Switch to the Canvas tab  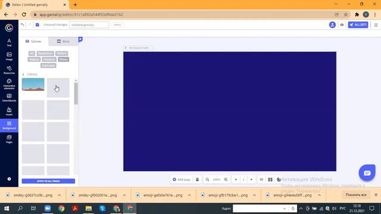click(33, 41)
